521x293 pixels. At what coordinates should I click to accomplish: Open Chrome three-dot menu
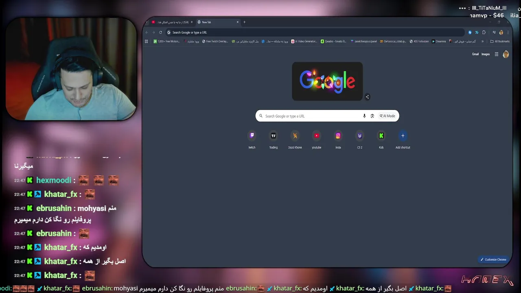tap(508, 33)
